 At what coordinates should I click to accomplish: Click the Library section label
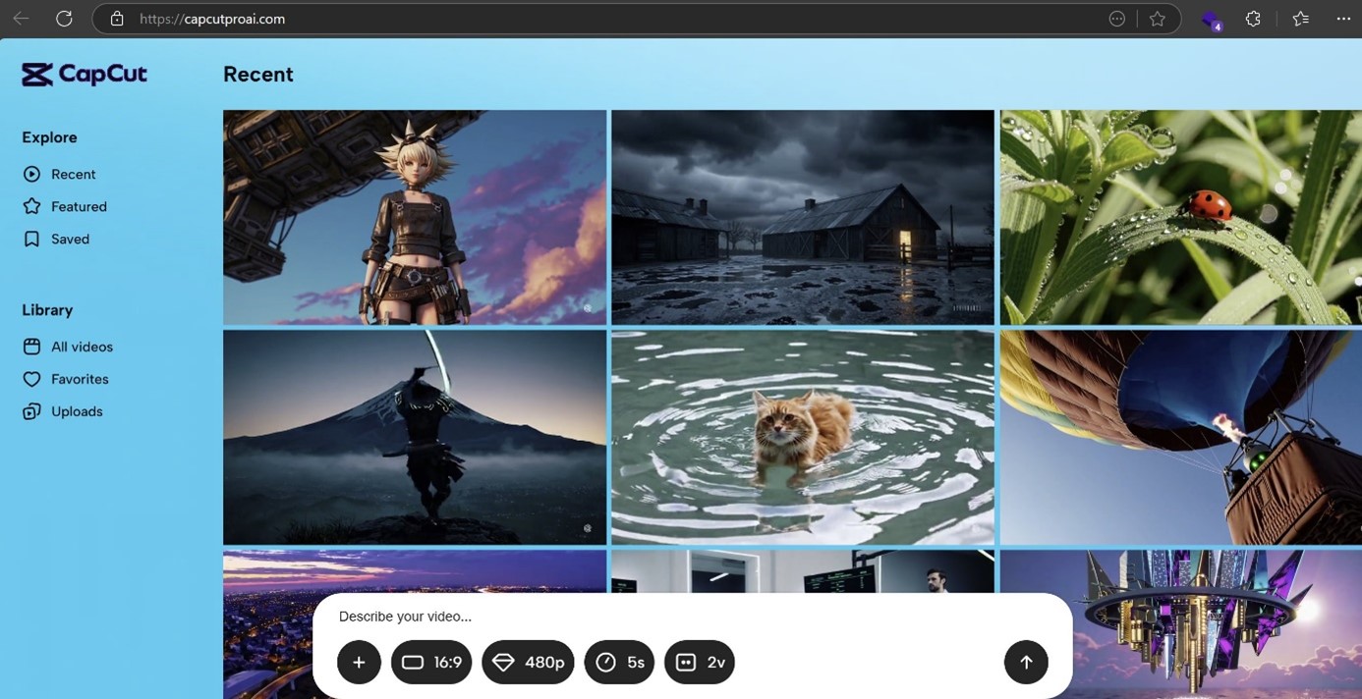[x=47, y=310]
